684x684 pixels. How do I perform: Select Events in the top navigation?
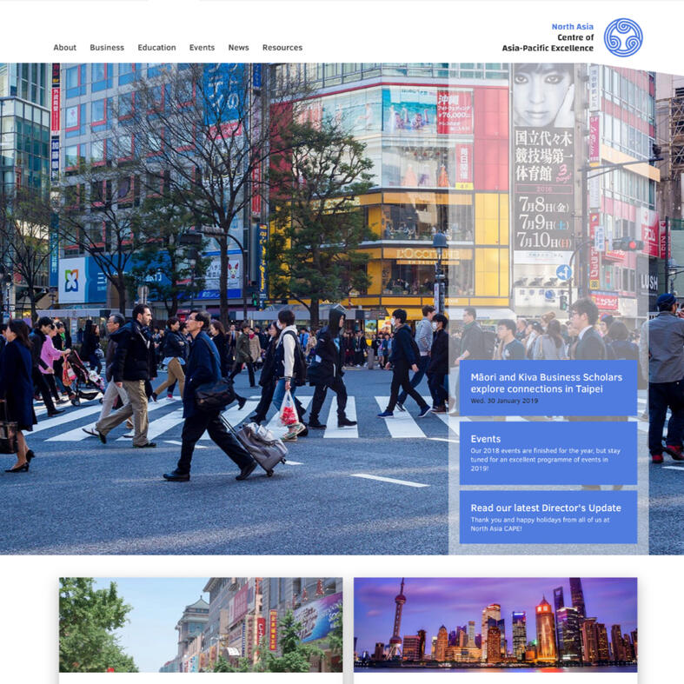[202, 48]
